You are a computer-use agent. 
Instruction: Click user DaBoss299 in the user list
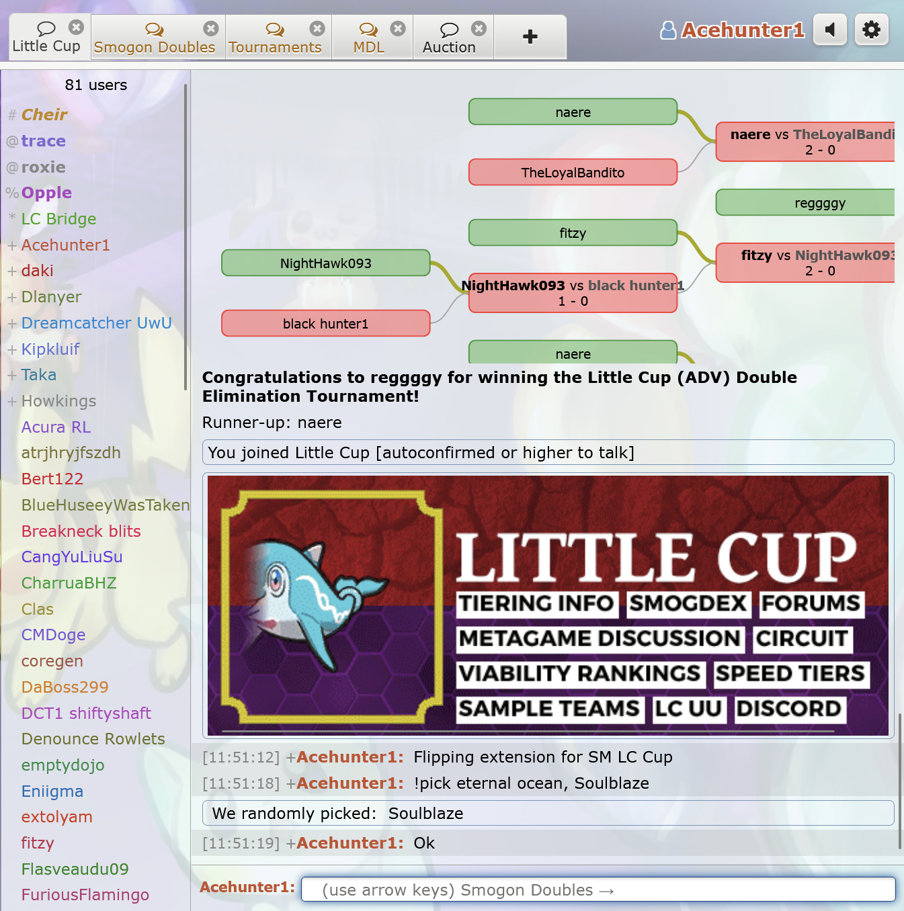click(x=65, y=687)
